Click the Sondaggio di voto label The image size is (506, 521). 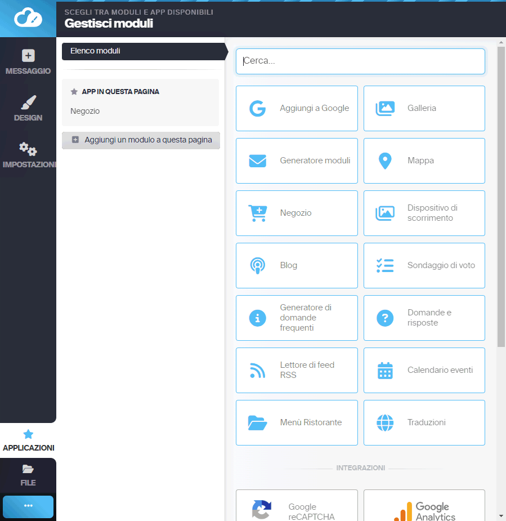coord(441,265)
